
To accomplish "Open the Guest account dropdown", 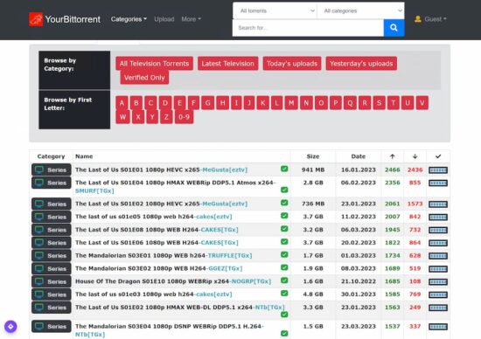I will tap(436, 19).
